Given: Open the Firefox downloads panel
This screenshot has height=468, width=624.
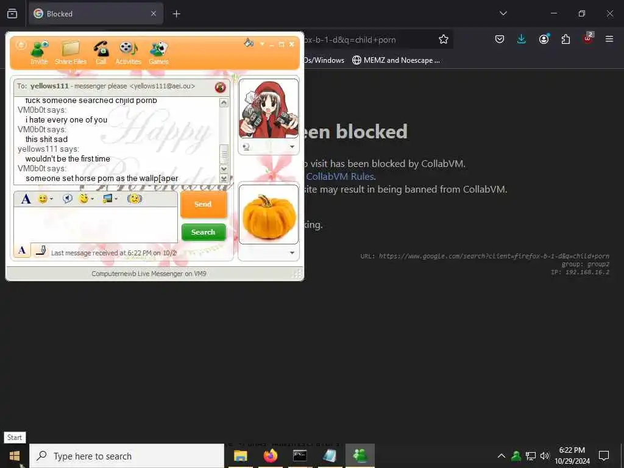Looking at the screenshot, I should pyautogui.click(x=522, y=39).
